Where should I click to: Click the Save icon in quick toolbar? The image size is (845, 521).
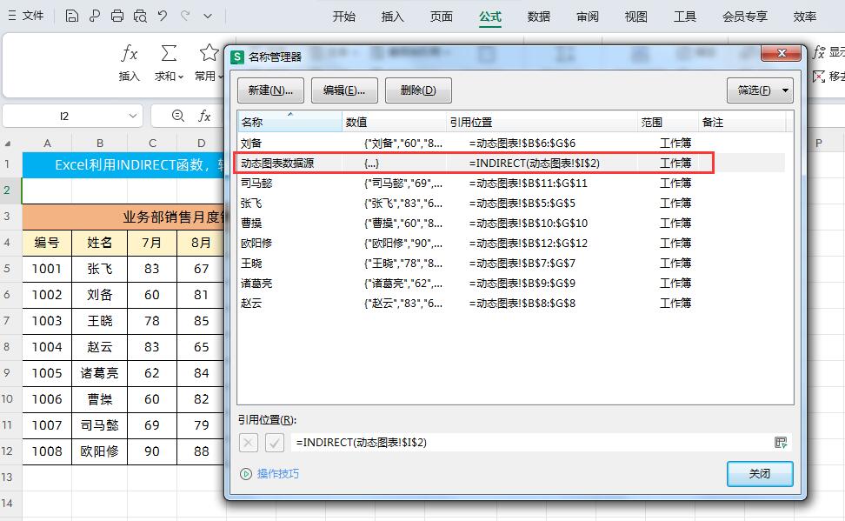click(72, 16)
